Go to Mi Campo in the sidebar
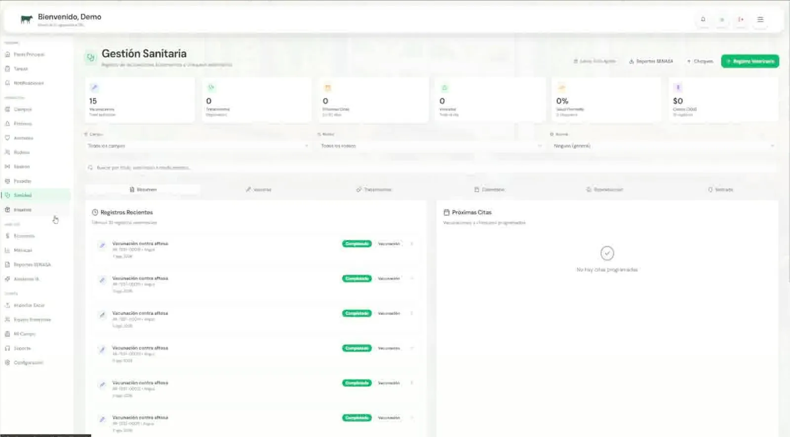 36,333
